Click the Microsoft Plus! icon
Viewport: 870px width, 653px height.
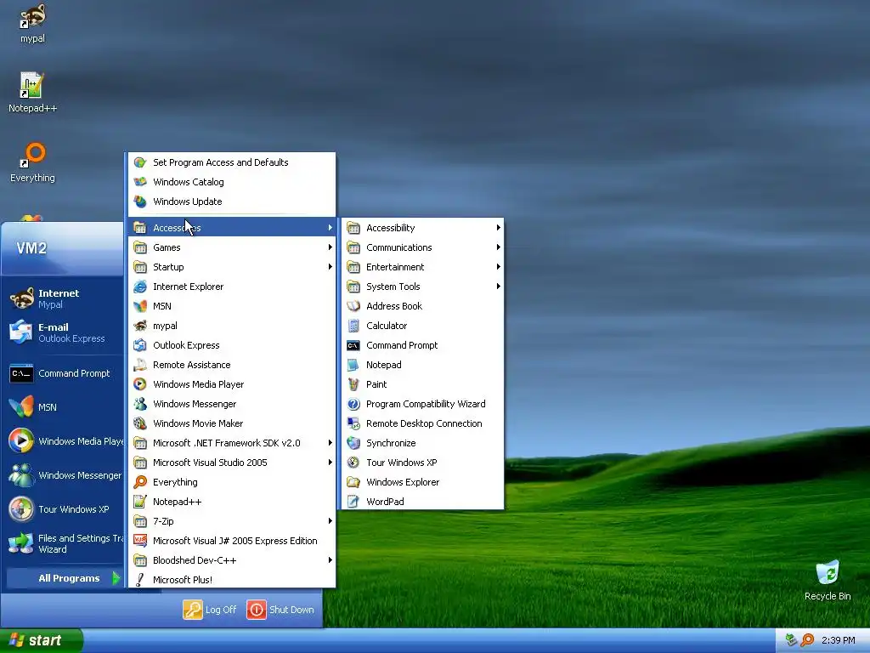tap(140, 580)
